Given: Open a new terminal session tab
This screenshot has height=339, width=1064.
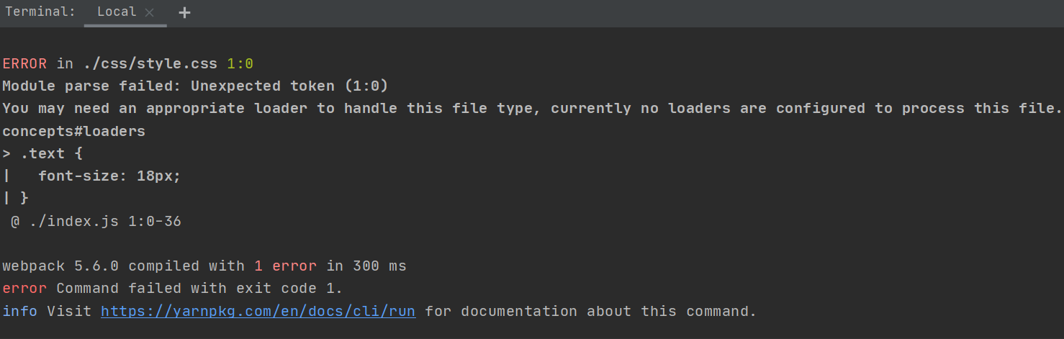Looking at the screenshot, I should 184,12.
